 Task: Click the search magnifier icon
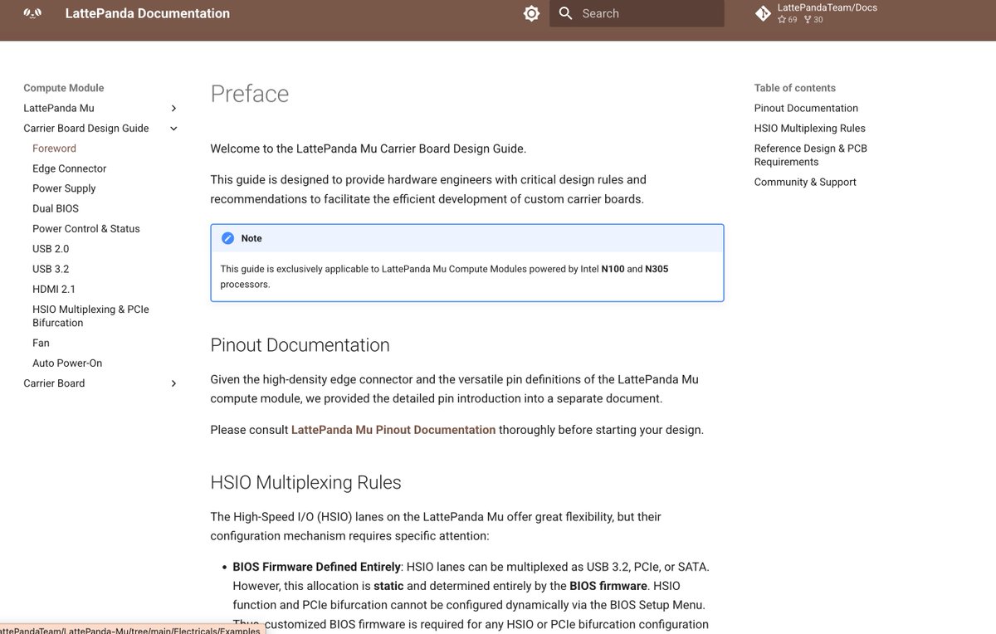(x=566, y=13)
